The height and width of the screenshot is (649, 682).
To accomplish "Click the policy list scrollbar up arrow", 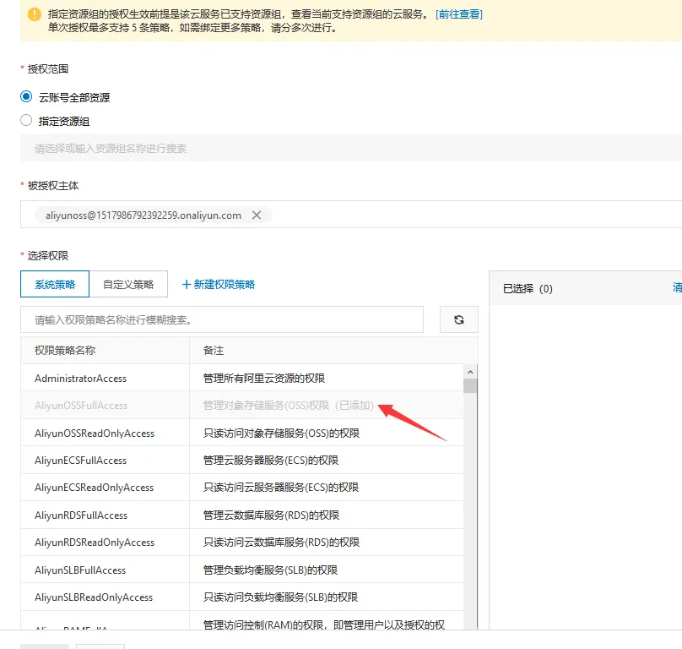I will click(x=470, y=372).
